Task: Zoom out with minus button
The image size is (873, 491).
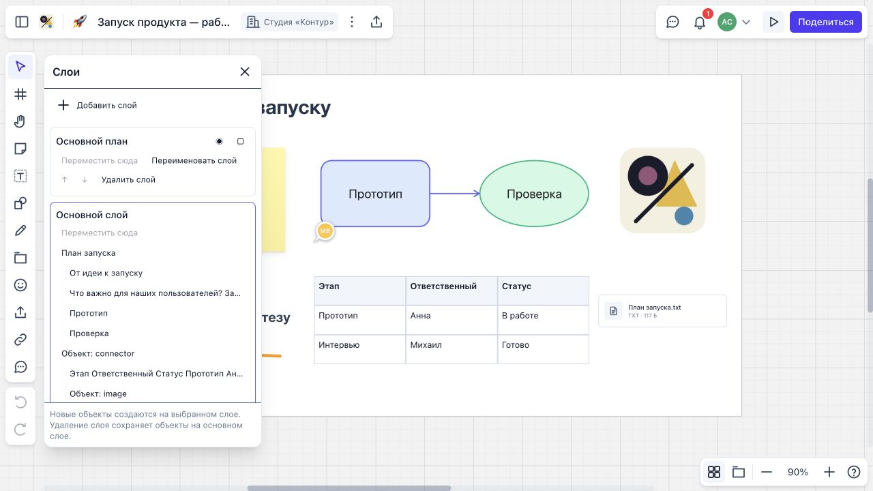Action: point(767,472)
